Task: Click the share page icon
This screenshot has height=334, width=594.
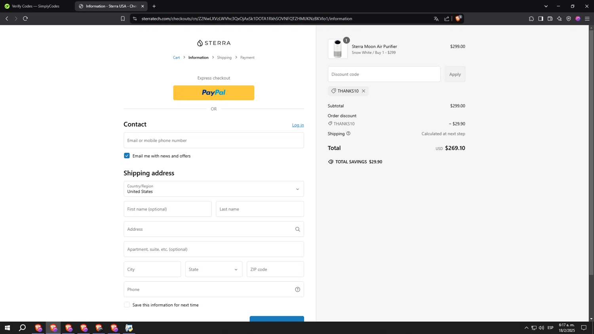Action: tap(447, 19)
